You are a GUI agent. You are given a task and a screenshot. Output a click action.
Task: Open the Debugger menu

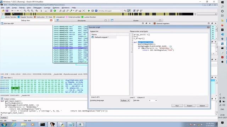(x=38, y=8)
